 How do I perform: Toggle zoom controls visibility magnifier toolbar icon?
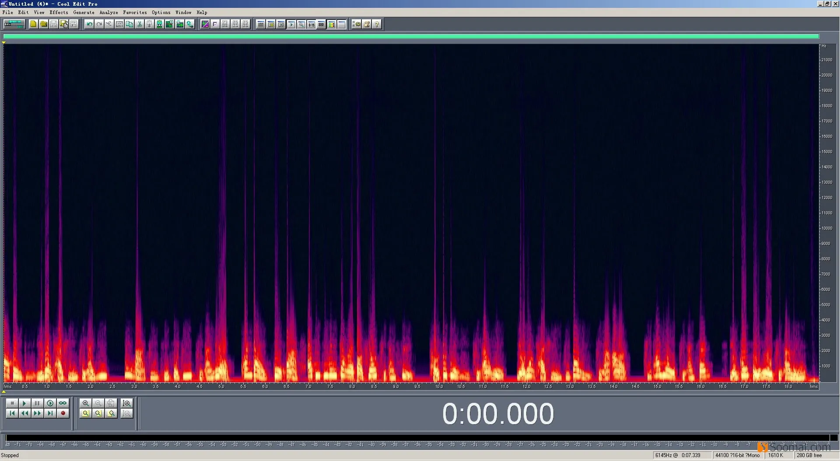point(301,24)
